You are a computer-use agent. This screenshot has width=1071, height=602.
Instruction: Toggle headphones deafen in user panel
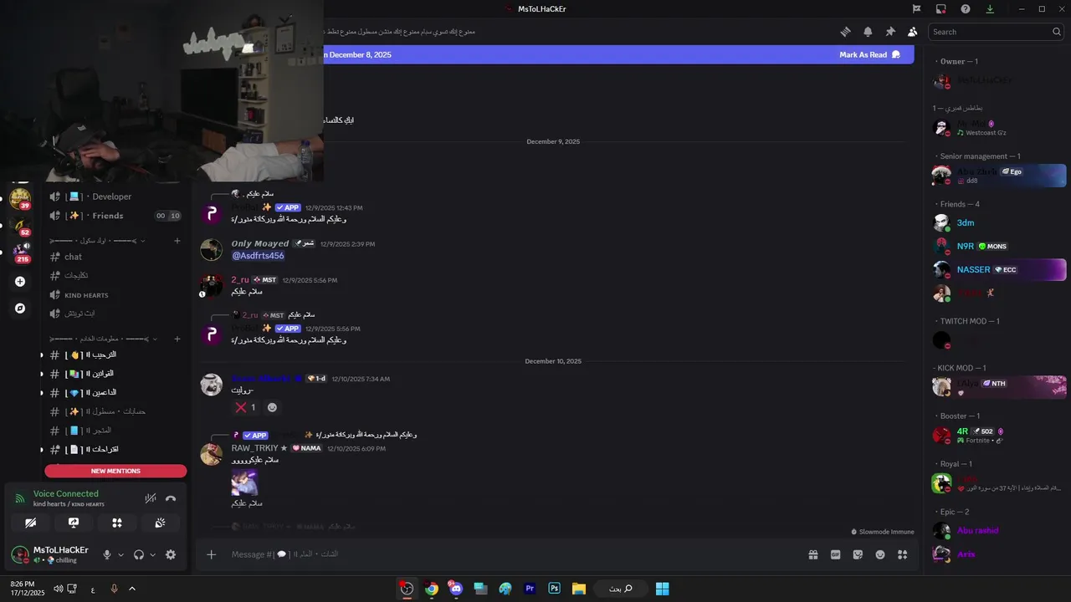pos(139,554)
